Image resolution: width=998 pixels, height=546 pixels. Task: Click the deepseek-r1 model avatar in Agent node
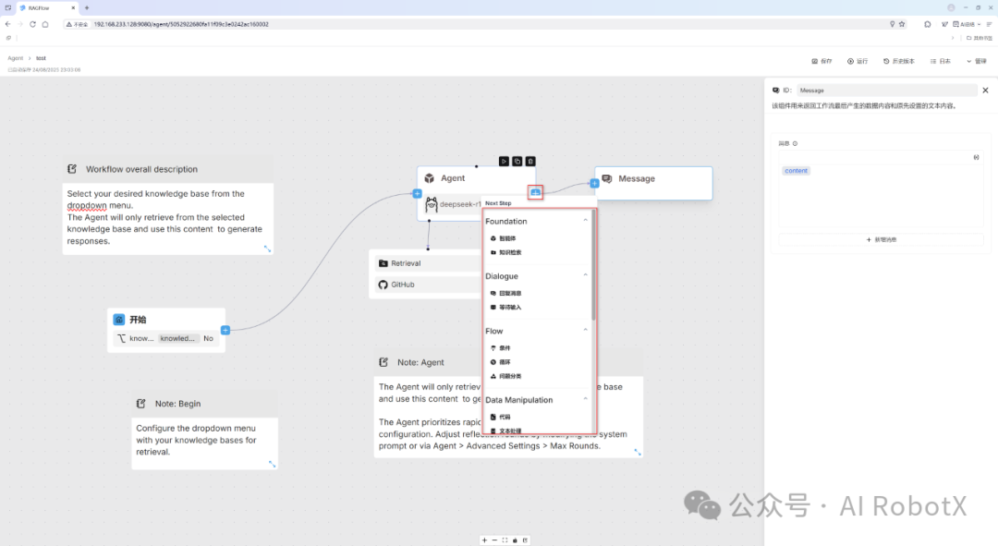point(431,204)
